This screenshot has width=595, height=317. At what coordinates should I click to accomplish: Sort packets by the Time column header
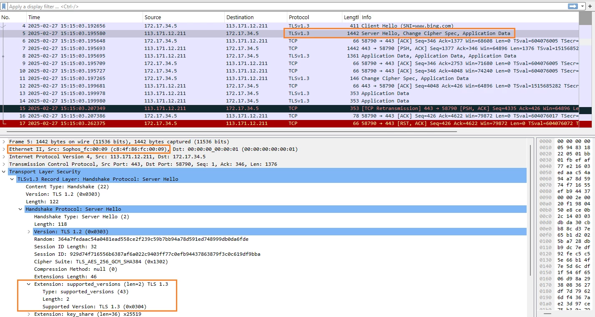coord(85,17)
